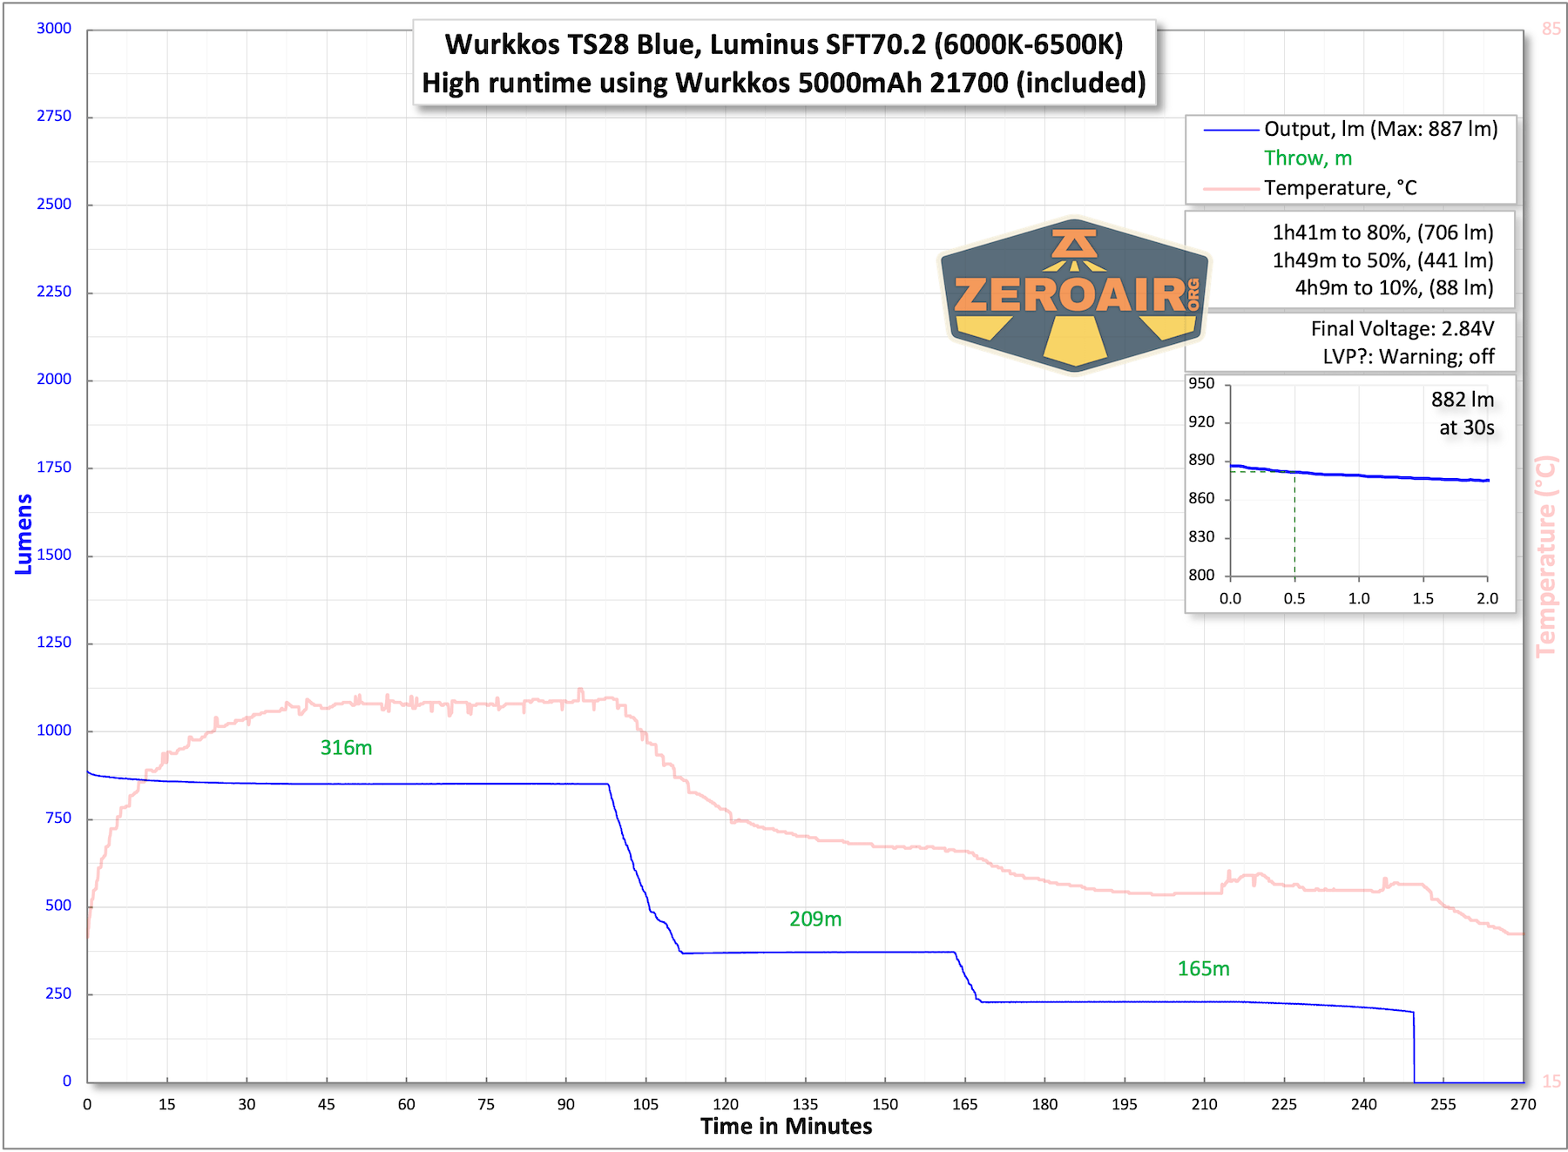The height and width of the screenshot is (1152, 1568).
Task: Click the inset chart 800 axis label
Action: (1201, 576)
